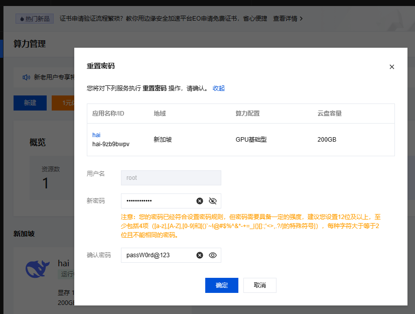Click the 取消 cancel button
This screenshot has height=314, width=415.
click(x=259, y=285)
